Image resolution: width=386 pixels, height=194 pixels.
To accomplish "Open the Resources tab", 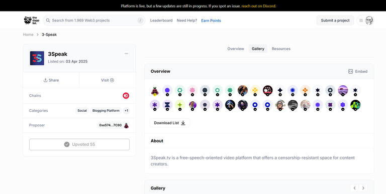I will pyautogui.click(x=281, y=49).
